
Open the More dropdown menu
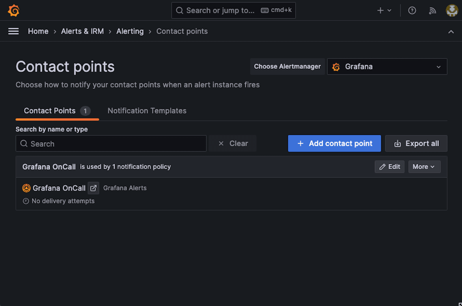coord(424,167)
